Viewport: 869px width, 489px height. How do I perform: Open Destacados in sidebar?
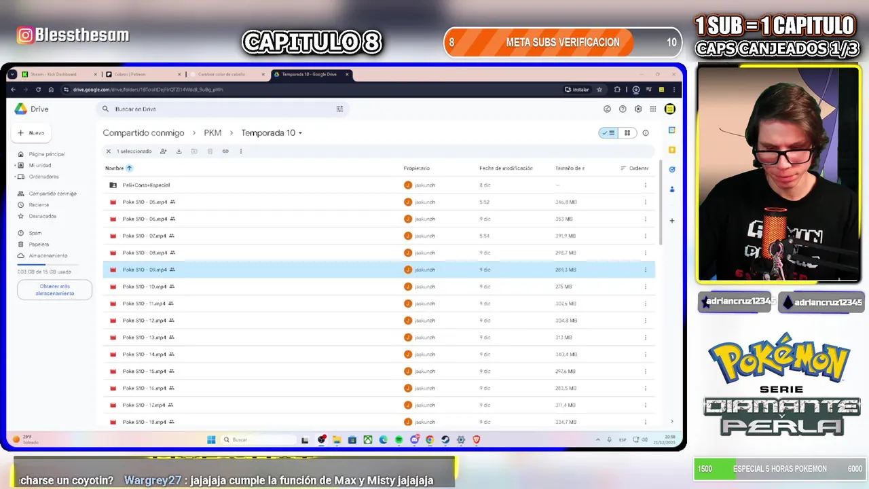42,216
